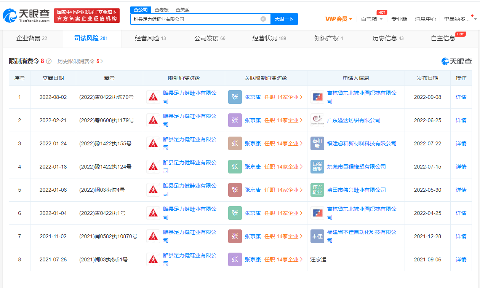Click the 吉林省东北袜业园 logo in row 1

click(317, 97)
